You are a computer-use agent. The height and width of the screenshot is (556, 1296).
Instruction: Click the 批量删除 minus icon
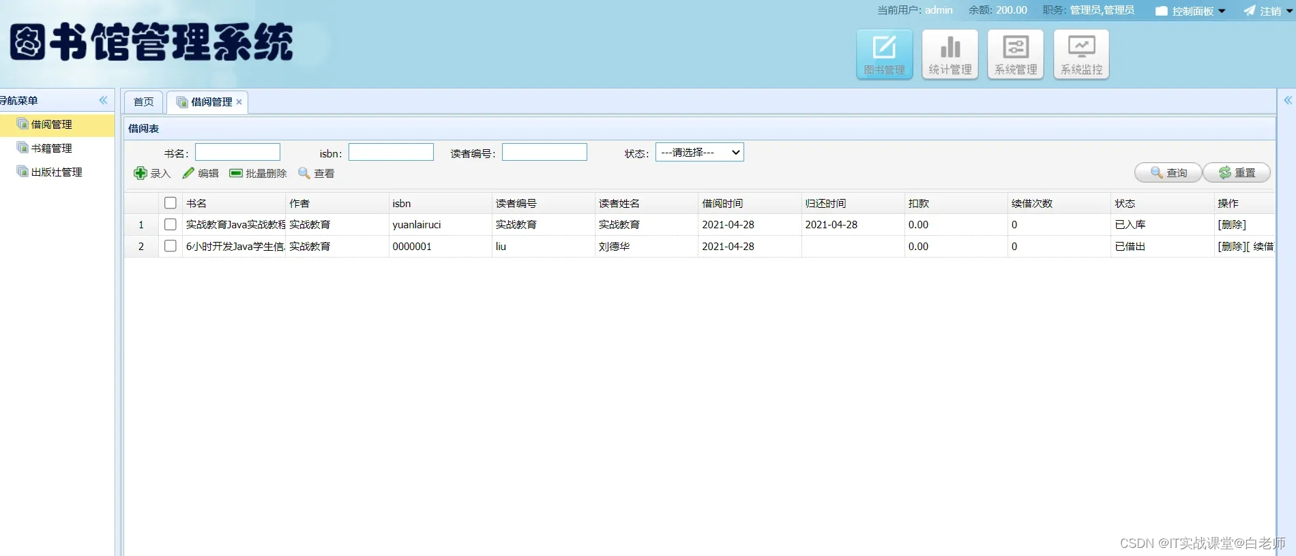pyautogui.click(x=236, y=173)
